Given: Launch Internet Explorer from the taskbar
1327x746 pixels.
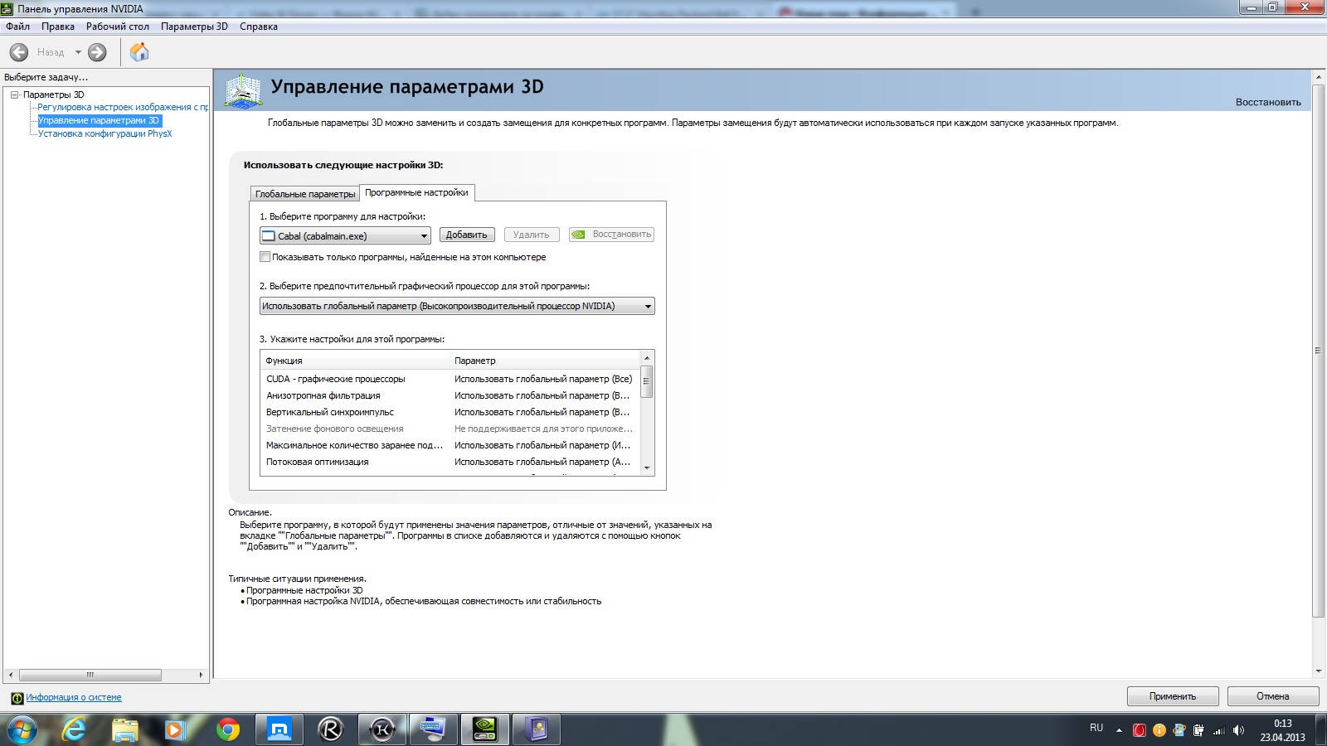Looking at the screenshot, I should [75, 729].
